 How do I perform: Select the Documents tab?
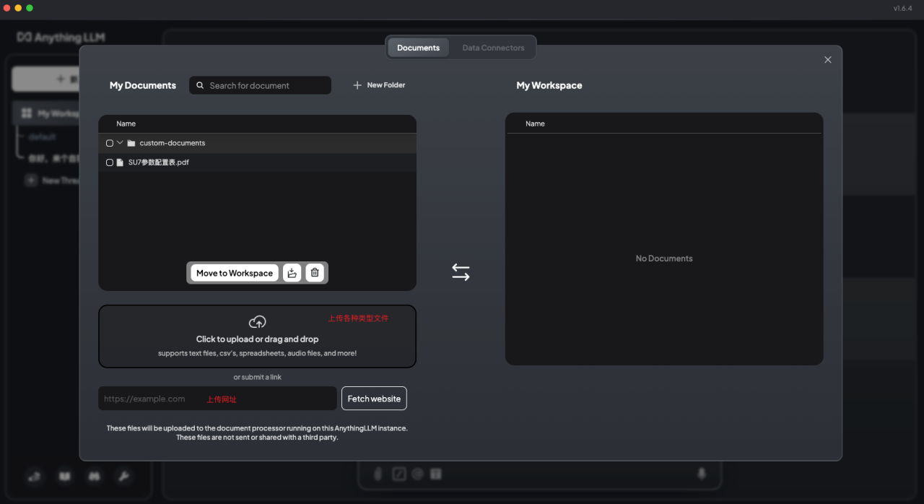pyautogui.click(x=418, y=48)
